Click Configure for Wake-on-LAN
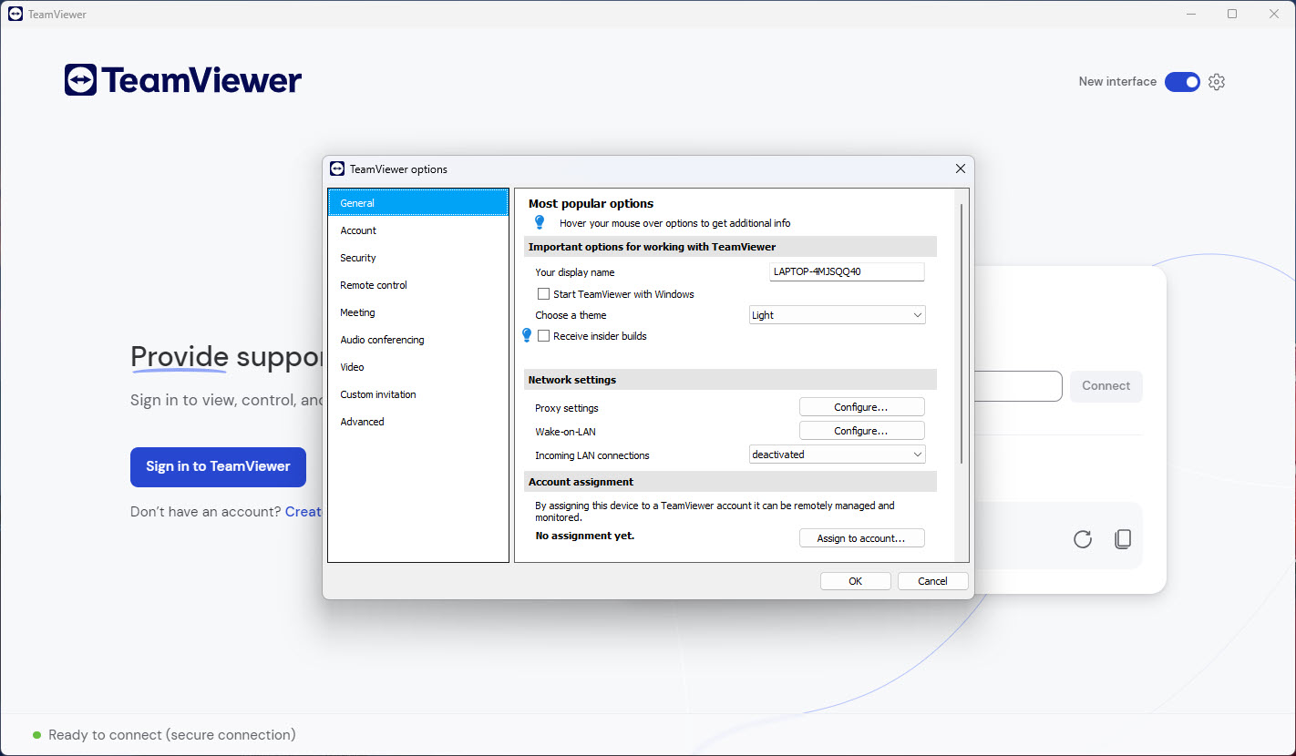 [861, 431]
